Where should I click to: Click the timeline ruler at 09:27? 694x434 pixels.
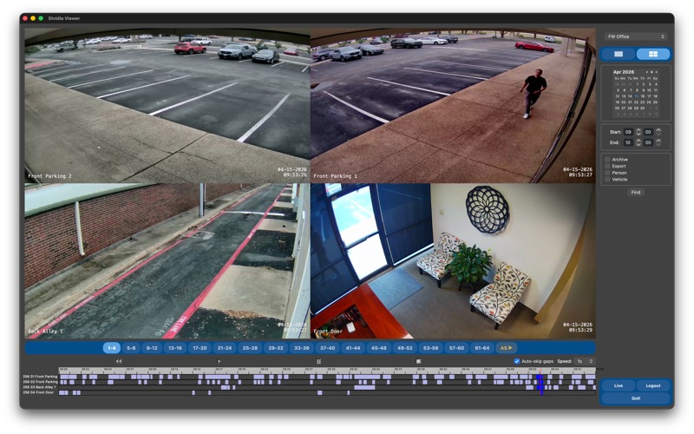(309, 370)
